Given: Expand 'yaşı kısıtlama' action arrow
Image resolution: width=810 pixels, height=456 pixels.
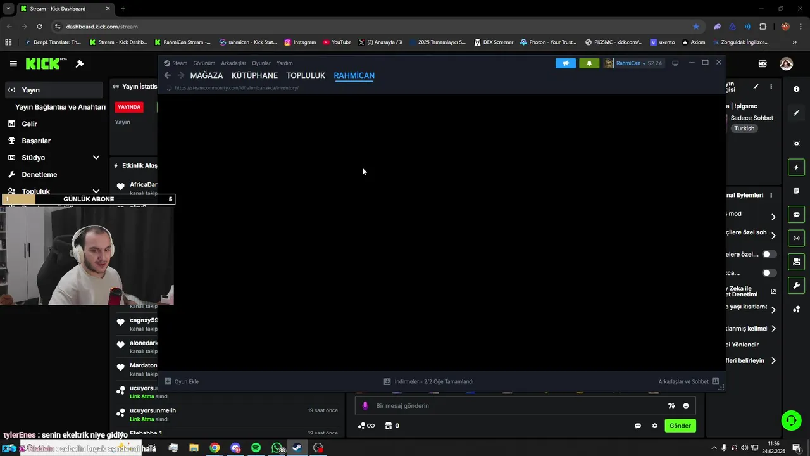Looking at the screenshot, I should pos(773,310).
